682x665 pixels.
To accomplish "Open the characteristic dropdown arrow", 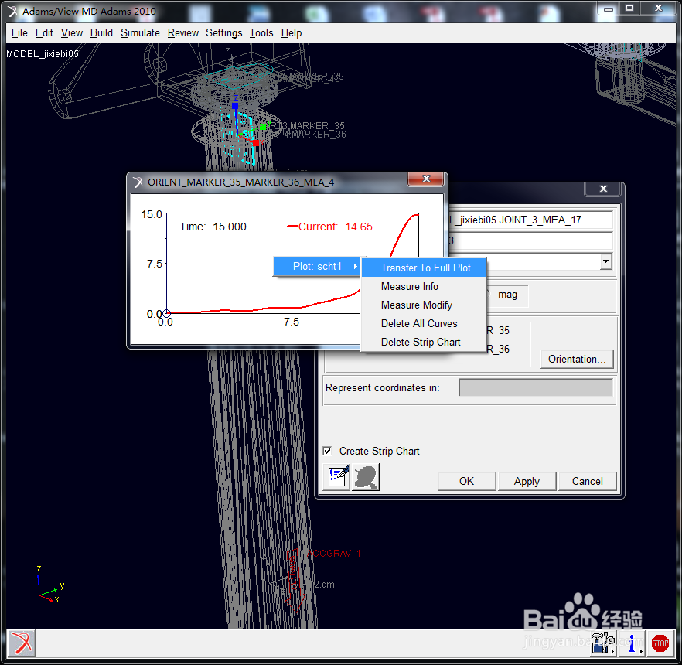I will [x=605, y=261].
